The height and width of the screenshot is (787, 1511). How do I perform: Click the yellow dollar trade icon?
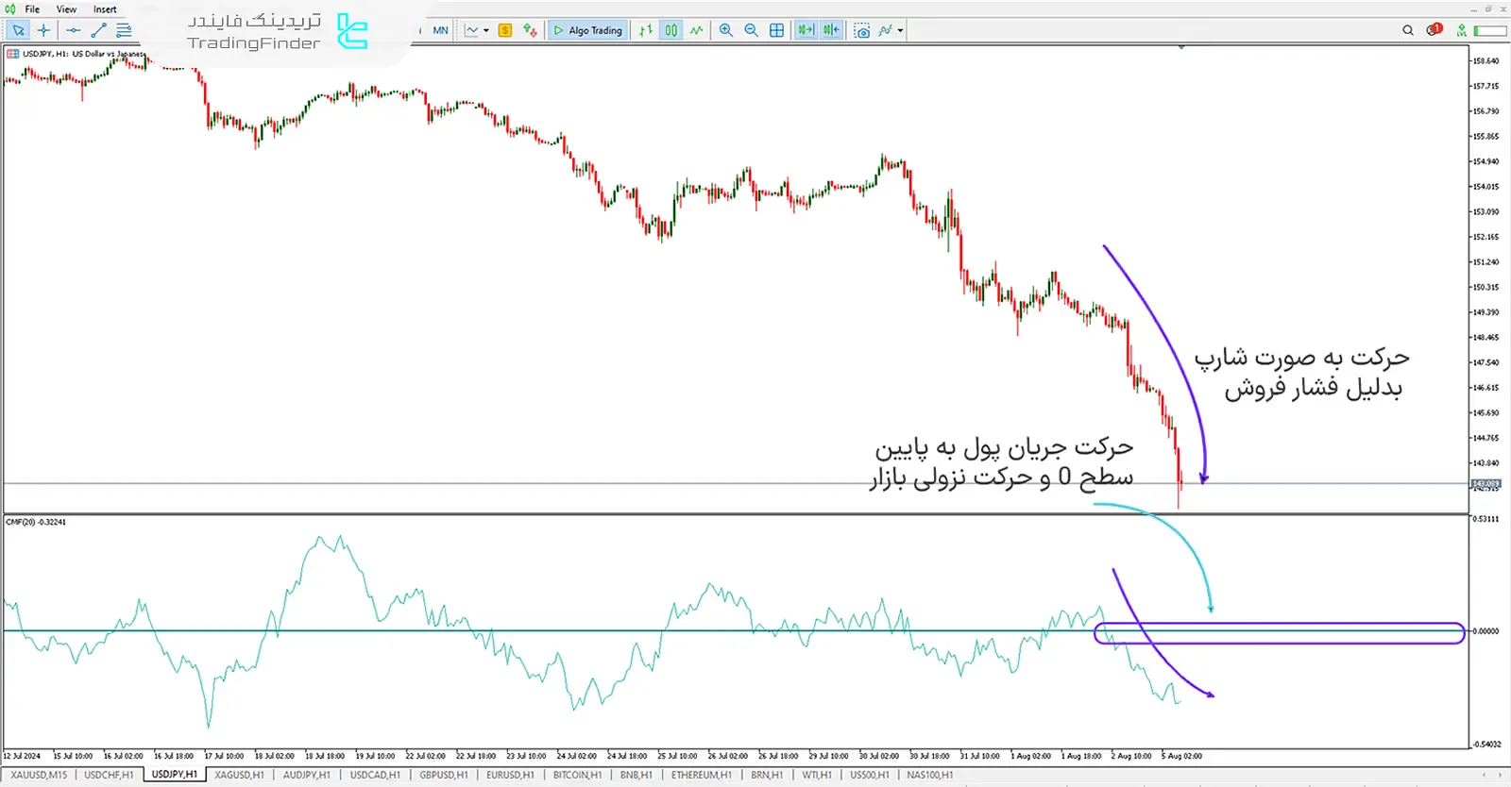tap(505, 30)
